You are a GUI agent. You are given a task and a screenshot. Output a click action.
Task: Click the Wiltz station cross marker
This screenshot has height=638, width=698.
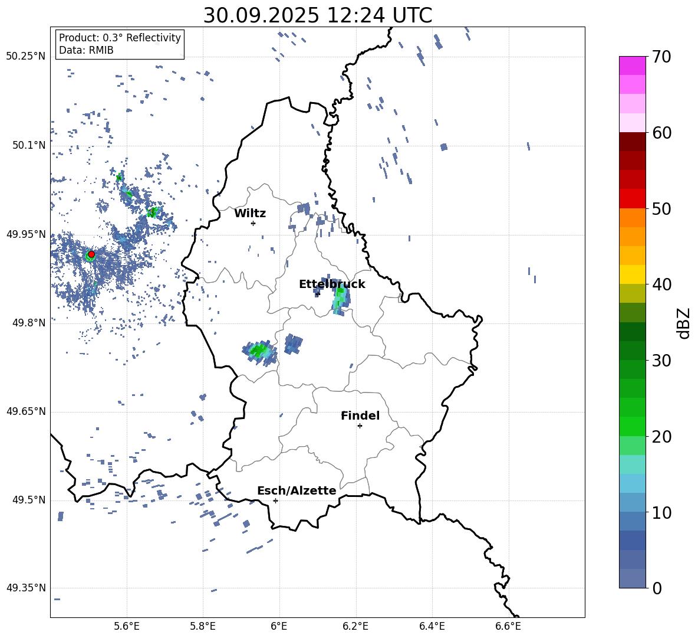[x=253, y=223]
